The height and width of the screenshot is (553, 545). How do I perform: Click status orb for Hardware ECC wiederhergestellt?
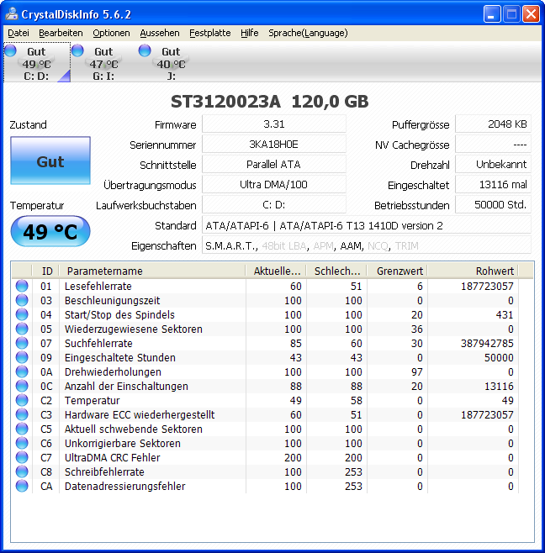(22, 414)
